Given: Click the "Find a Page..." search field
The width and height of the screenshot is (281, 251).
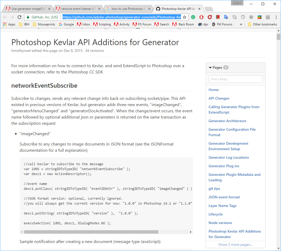Looking at the screenshot, I should [x=235, y=79].
